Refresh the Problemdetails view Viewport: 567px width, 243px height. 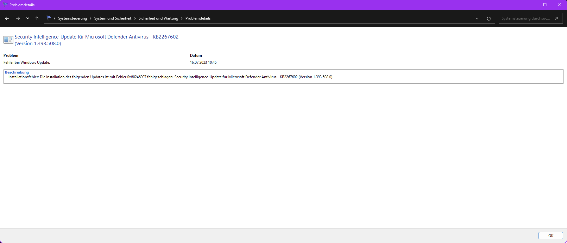[x=489, y=18]
